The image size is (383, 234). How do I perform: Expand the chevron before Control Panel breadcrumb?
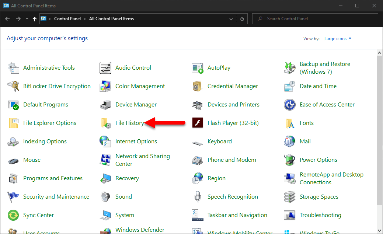(50, 19)
